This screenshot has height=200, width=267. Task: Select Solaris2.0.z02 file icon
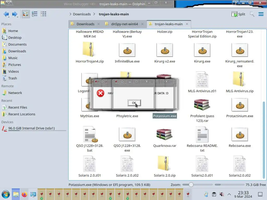(240, 164)
